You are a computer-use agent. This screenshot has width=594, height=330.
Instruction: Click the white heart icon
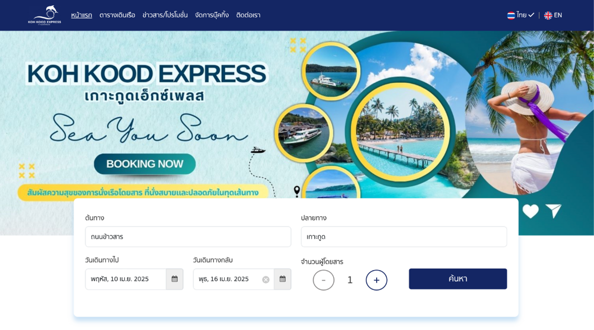(531, 211)
